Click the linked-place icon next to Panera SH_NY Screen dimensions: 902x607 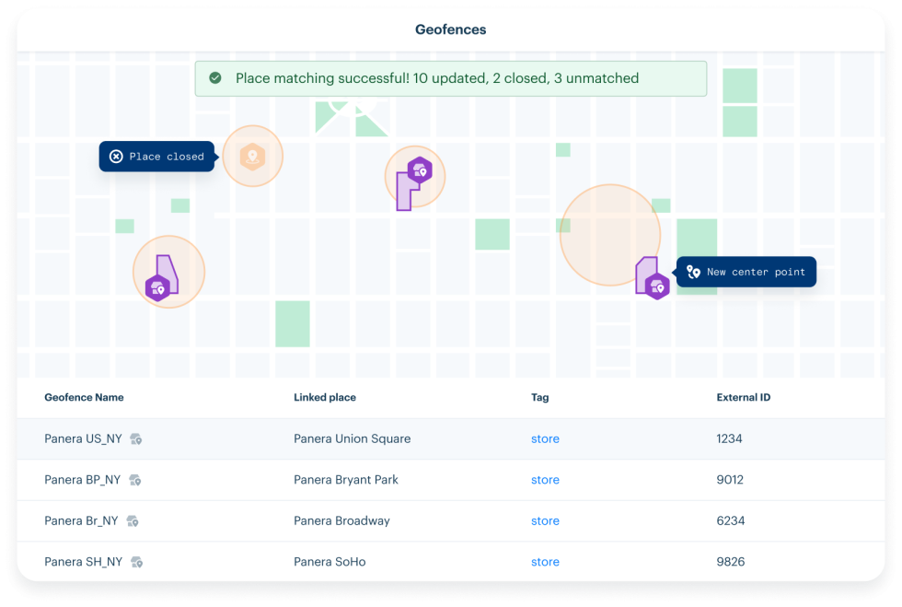point(136,562)
